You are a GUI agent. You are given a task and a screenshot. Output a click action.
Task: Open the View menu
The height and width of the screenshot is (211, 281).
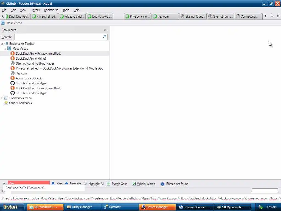23,10
